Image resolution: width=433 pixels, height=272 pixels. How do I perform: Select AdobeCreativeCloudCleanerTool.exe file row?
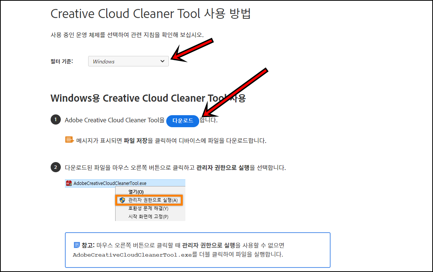tap(125, 183)
